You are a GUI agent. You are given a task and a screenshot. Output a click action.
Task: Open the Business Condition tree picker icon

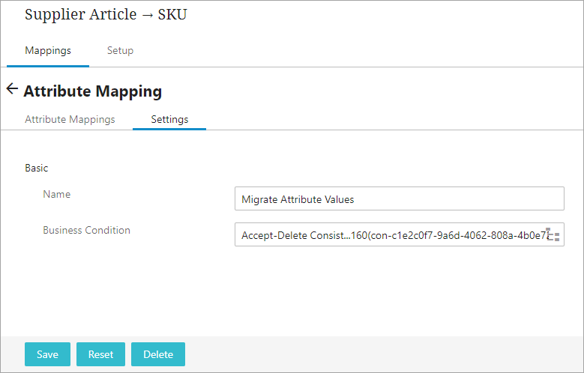pos(553,235)
